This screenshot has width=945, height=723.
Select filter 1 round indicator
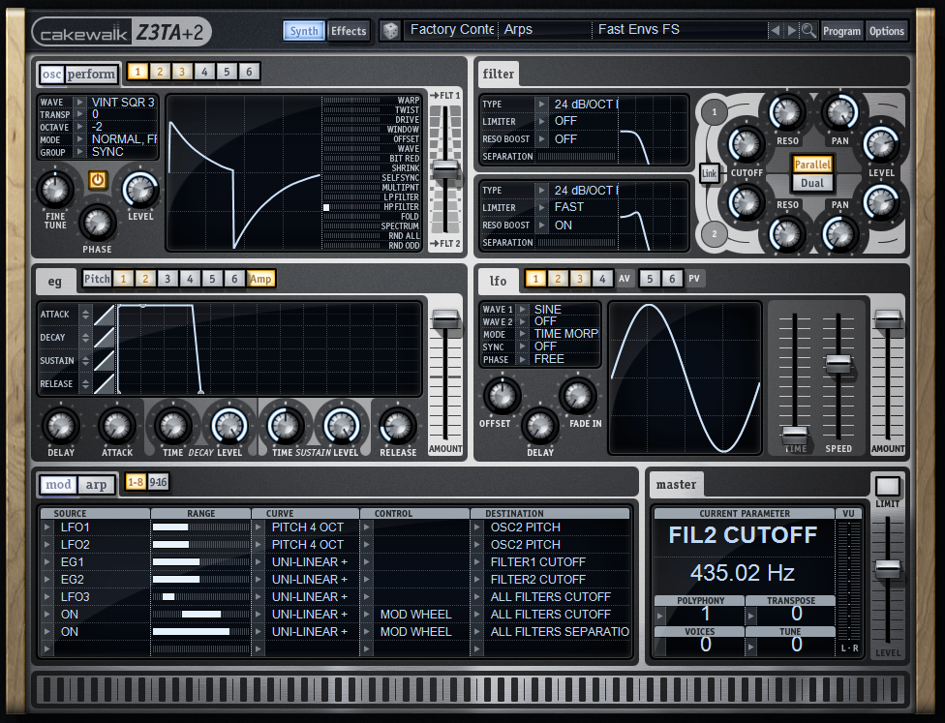(x=715, y=112)
